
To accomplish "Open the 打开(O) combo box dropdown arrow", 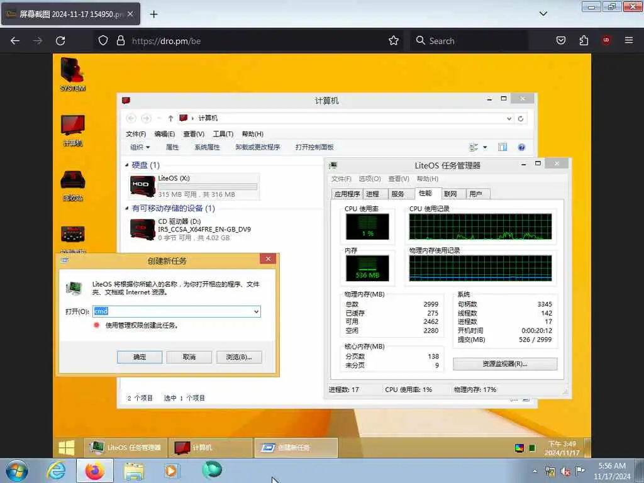I will (x=257, y=312).
